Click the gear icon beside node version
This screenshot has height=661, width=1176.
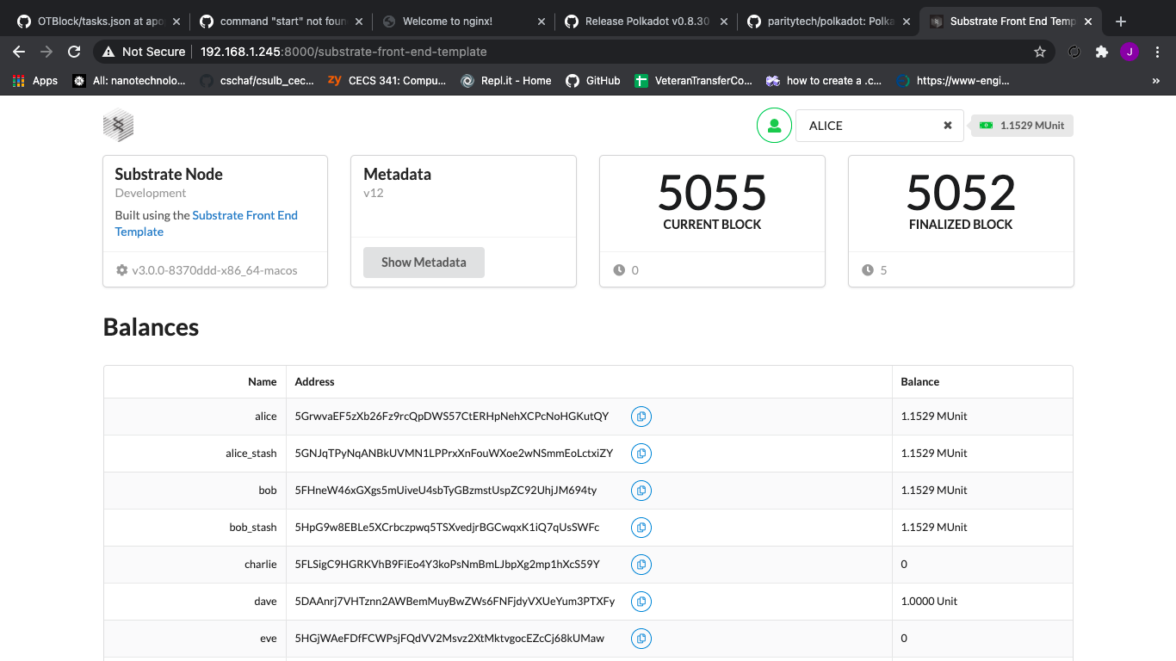121,270
